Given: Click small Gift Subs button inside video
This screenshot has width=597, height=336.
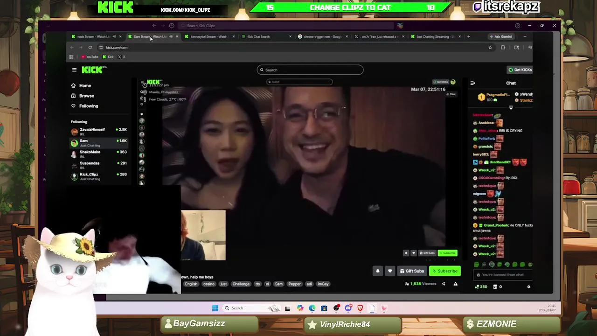Looking at the screenshot, I should [x=428, y=253].
